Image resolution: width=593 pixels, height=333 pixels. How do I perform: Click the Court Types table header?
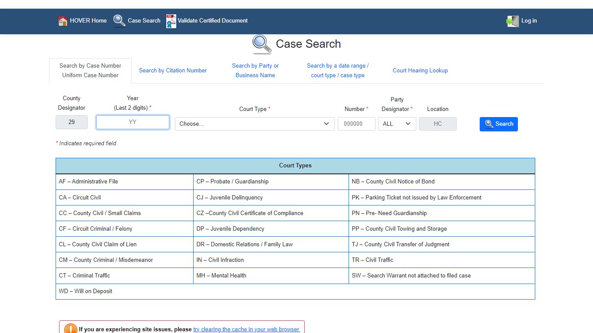(295, 166)
